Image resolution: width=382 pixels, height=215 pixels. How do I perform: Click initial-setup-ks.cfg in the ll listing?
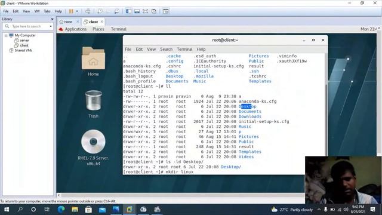pos(264,121)
